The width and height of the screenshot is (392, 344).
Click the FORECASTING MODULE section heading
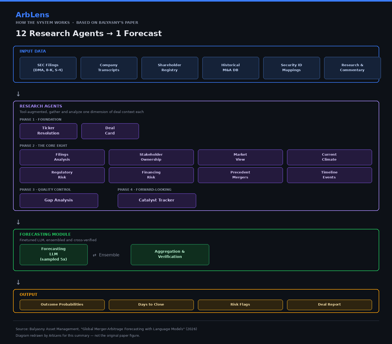point(45,234)
